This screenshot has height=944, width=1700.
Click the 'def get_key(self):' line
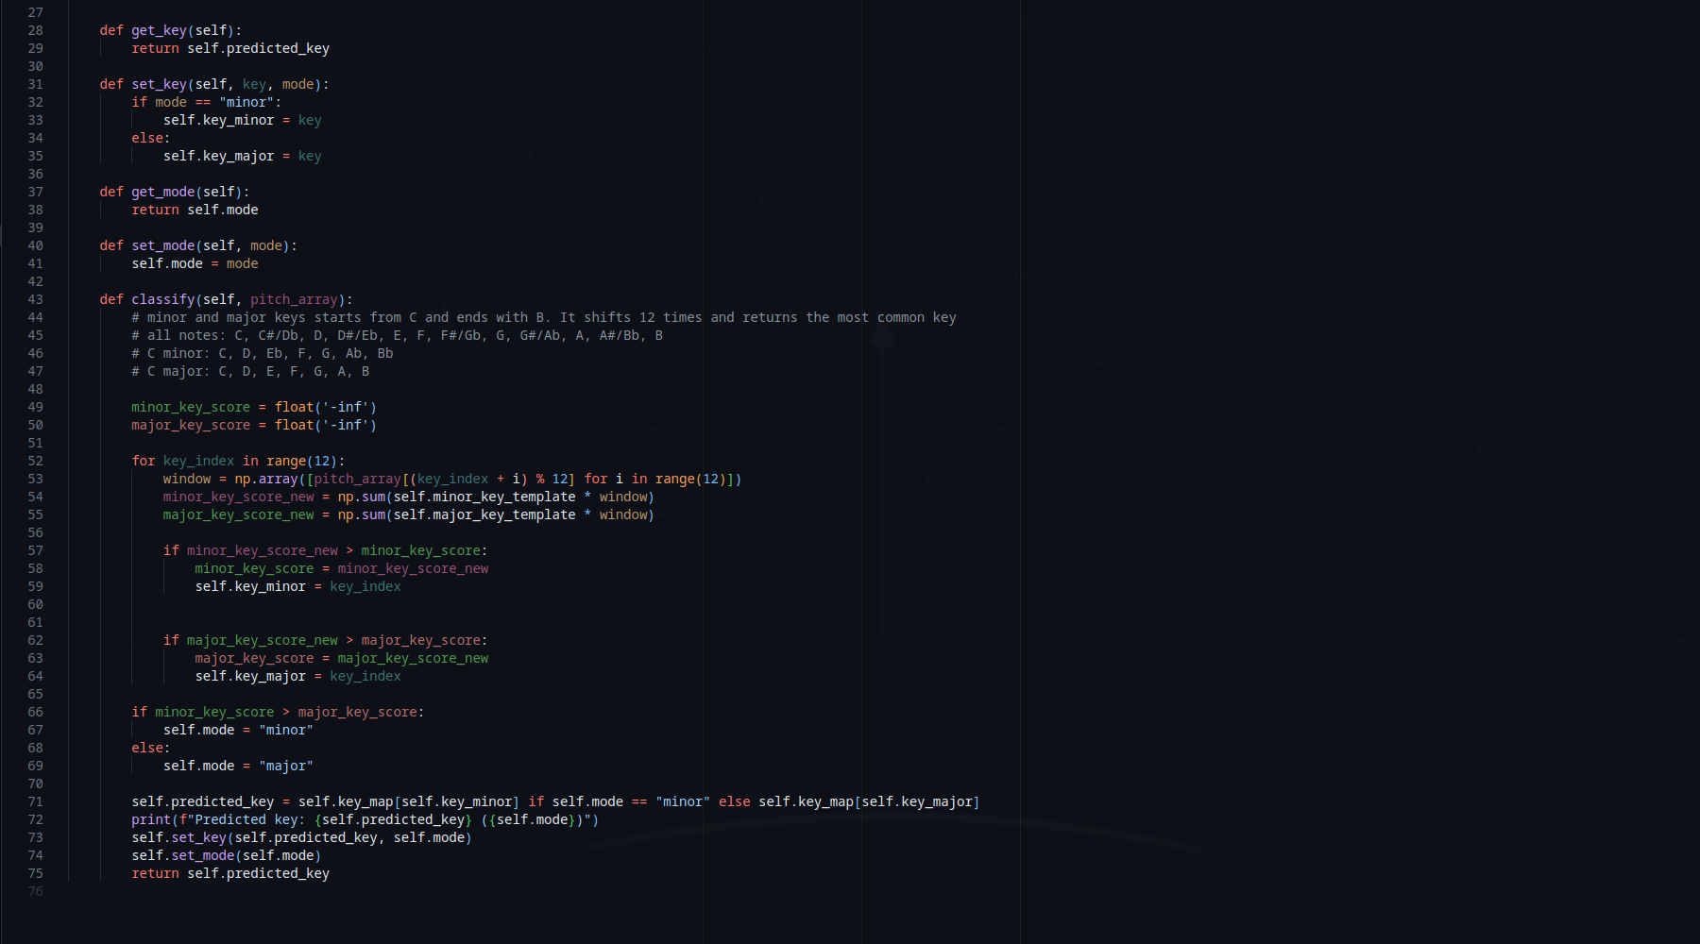tap(171, 30)
